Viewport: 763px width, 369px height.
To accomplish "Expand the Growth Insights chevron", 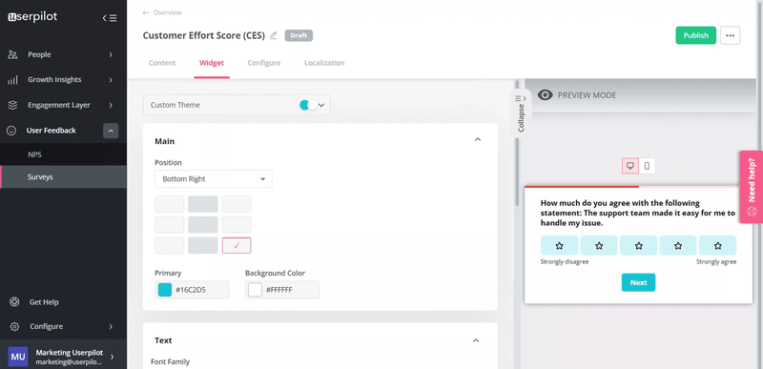I will point(111,80).
